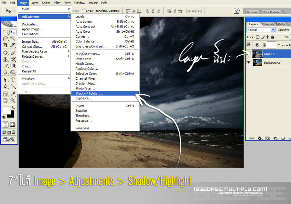The image size is (291, 204).
Task: Select the Eraser tool
Action: [x=5, y=65]
